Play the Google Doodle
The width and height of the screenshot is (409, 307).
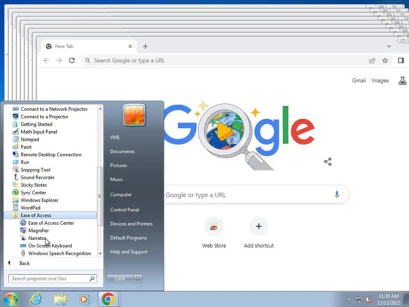(x=224, y=131)
